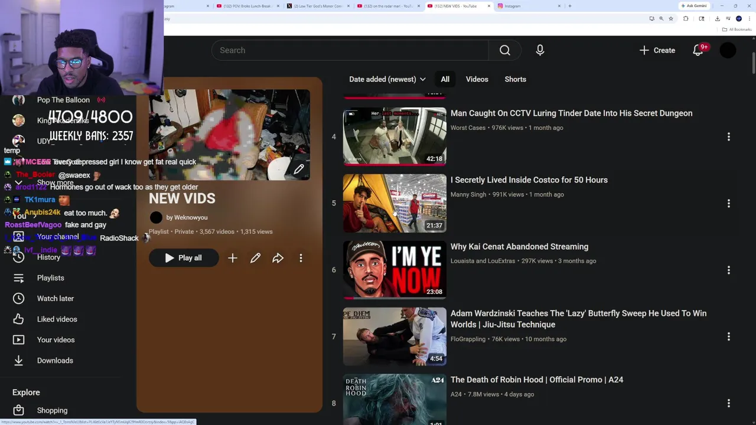The height and width of the screenshot is (425, 756).
Task: Open a new browser tab
Action: tap(569, 6)
